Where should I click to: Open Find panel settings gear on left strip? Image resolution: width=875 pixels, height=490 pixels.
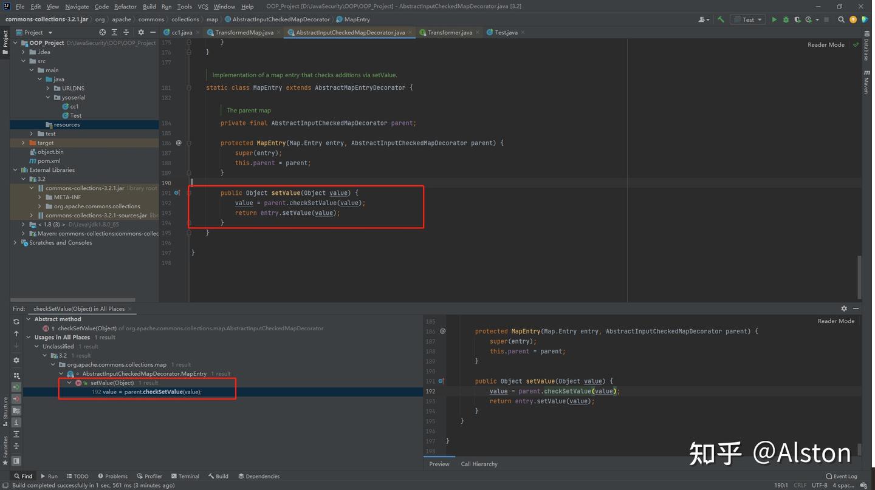(16, 361)
